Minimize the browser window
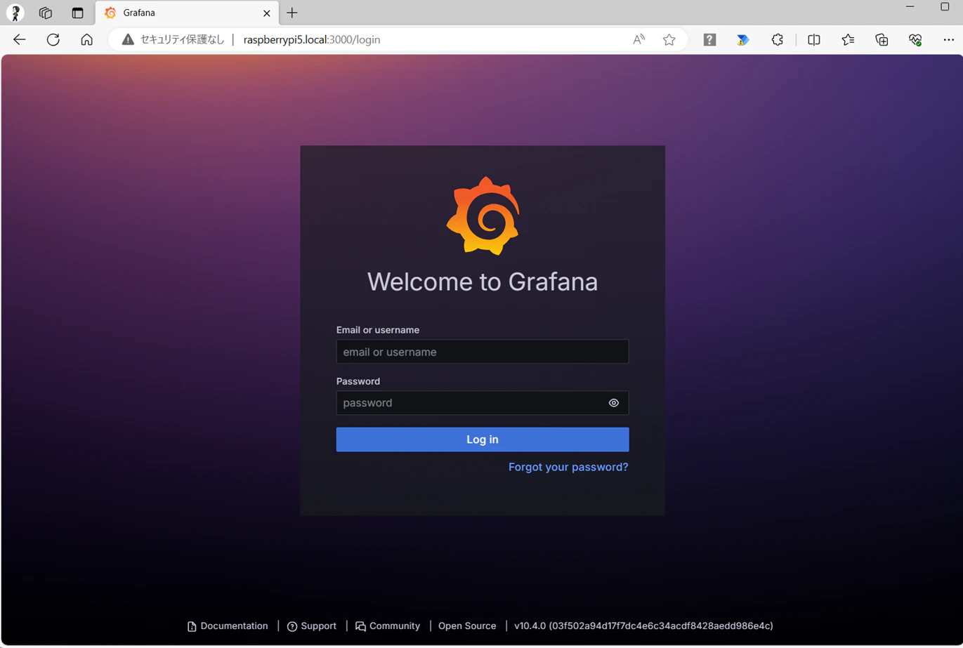Viewport: 963px width, 648px height. click(x=910, y=7)
